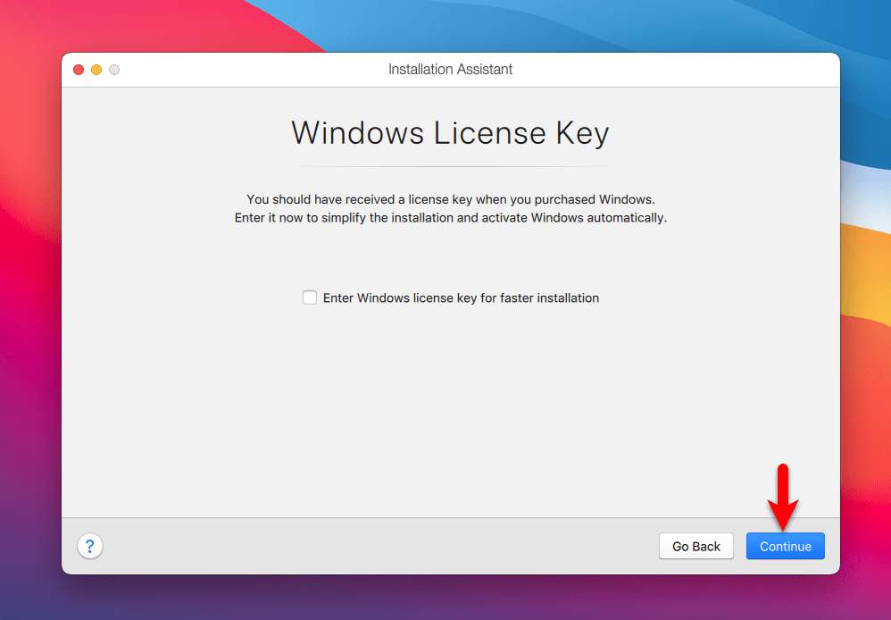Minimize the Installation Assistant window
Image resolution: width=891 pixels, height=620 pixels.
tap(96, 70)
